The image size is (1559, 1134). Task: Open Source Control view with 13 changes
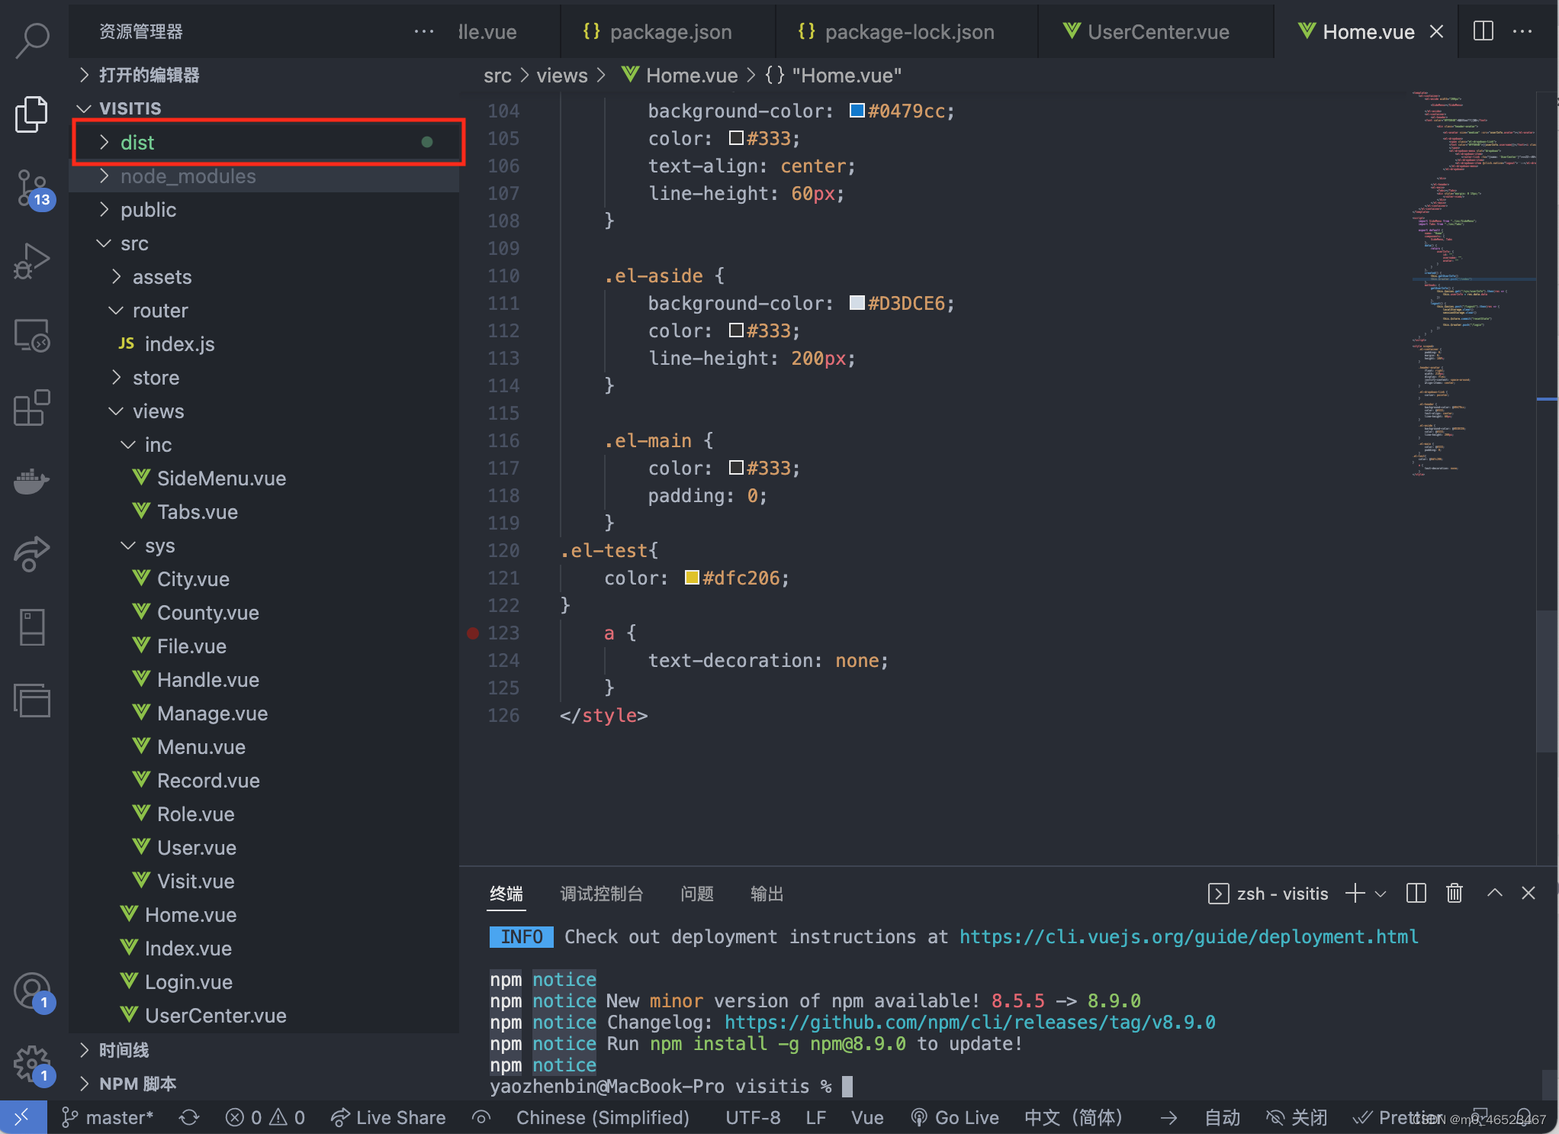[32, 188]
